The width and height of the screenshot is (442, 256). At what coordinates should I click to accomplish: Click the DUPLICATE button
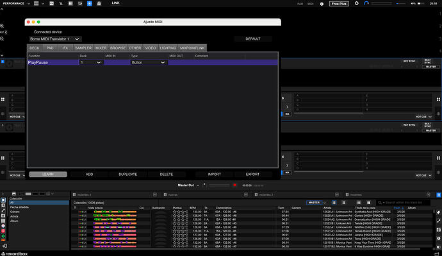[x=128, y=175]
